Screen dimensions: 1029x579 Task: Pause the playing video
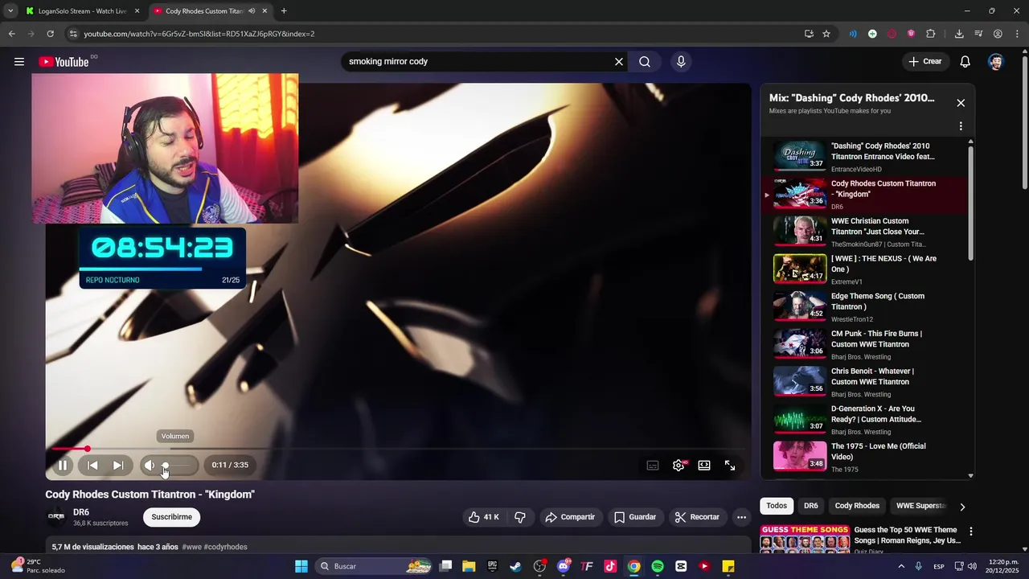63,465
